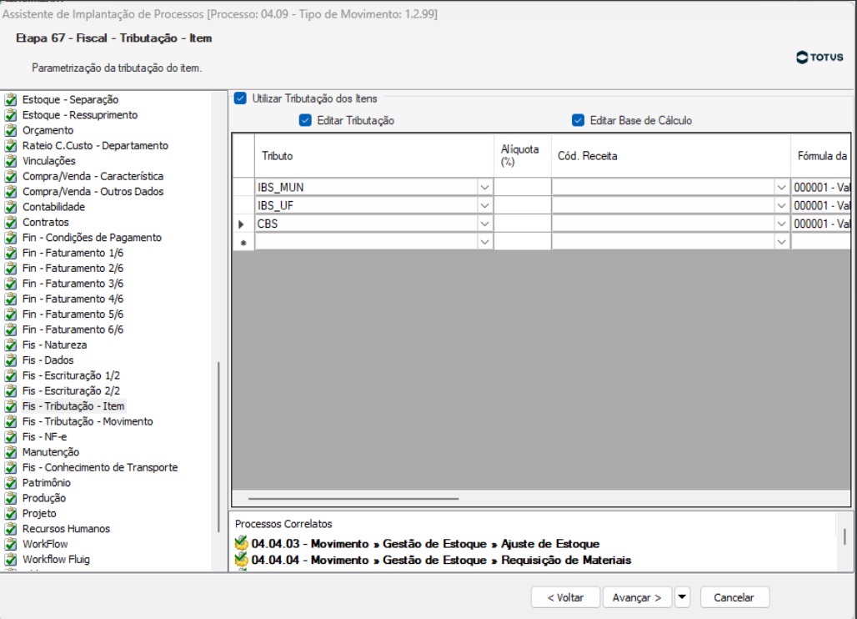
Task: Select the Rateio C.Custo - Departamento step
Action: [x=95, y=146]
